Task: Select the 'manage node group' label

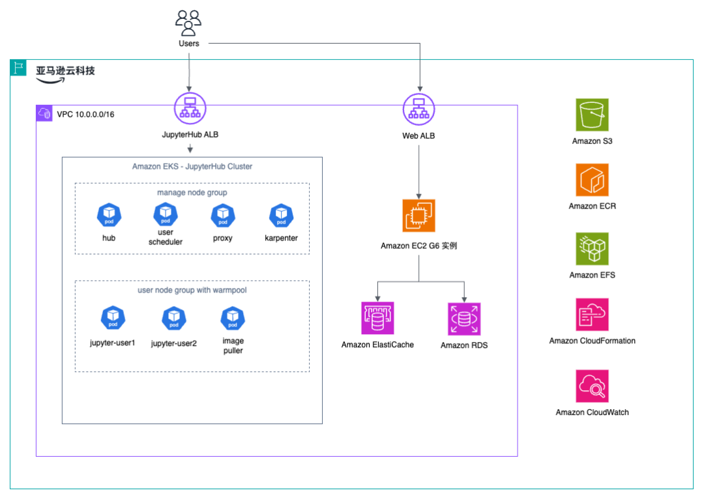Action: tap(192, 193)
